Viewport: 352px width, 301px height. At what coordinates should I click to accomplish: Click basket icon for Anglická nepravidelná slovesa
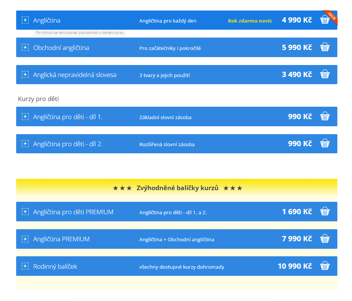click(325, 74)
